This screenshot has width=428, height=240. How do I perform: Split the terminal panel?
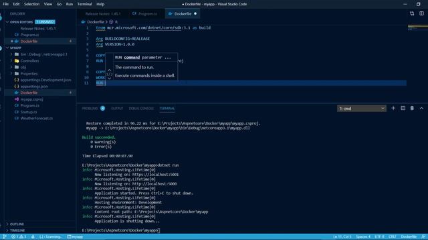click(x=403, y=108)
